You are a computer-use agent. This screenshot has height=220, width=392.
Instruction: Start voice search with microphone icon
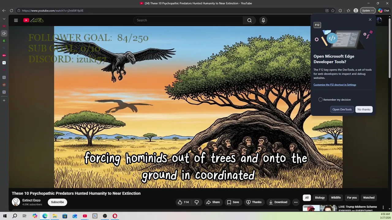point(263,20)
